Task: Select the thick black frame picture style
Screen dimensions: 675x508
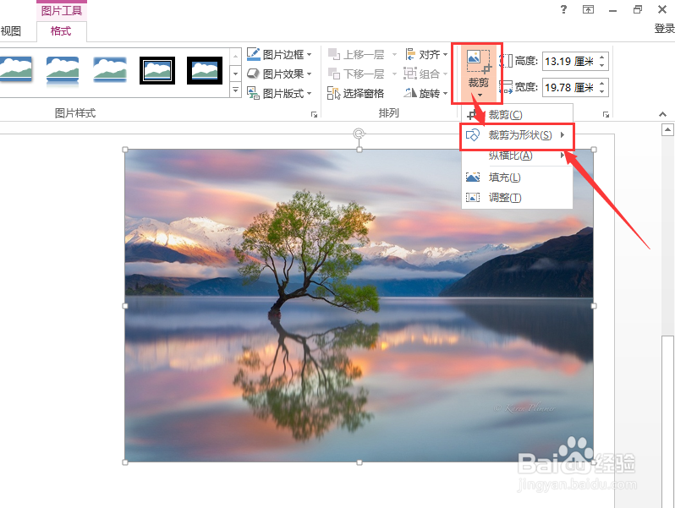Action: click(x=205, y=70)
